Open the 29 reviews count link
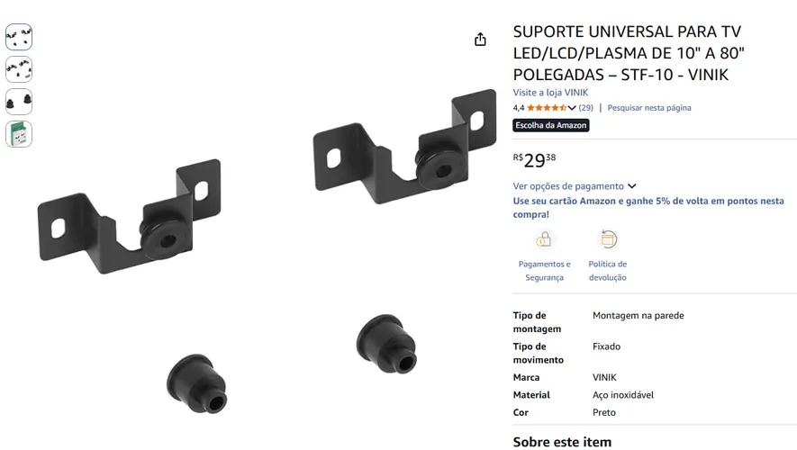Screen dimensions: 797x450 (585, 108)
